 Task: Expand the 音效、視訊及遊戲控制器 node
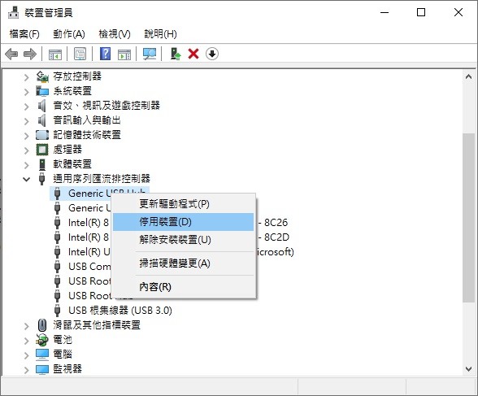pos(27,107)
